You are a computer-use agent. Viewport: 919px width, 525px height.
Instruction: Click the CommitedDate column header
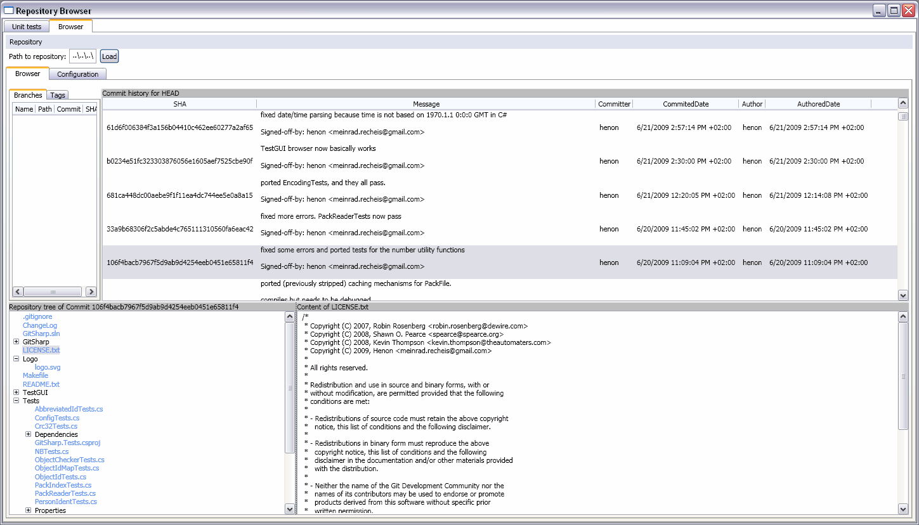pyautogui.click(x=686, y=104)
